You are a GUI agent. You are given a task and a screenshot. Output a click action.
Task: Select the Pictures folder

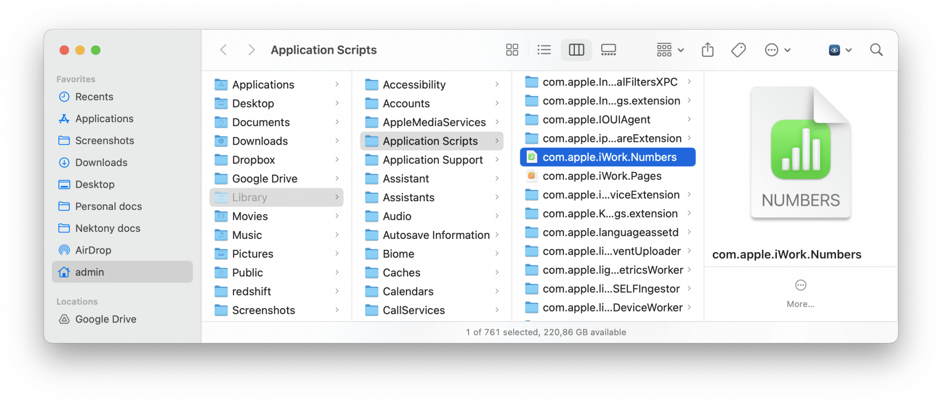tap(276, 254)
